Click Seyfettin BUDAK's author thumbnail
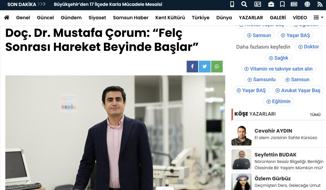Image resolution: width=326 pixels, height=190 pixels. tap(241, 159)
